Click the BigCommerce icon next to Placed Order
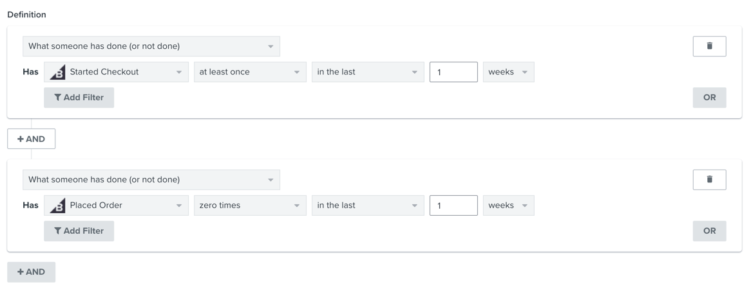The image size is (751, 289). [x=57, y=206]
